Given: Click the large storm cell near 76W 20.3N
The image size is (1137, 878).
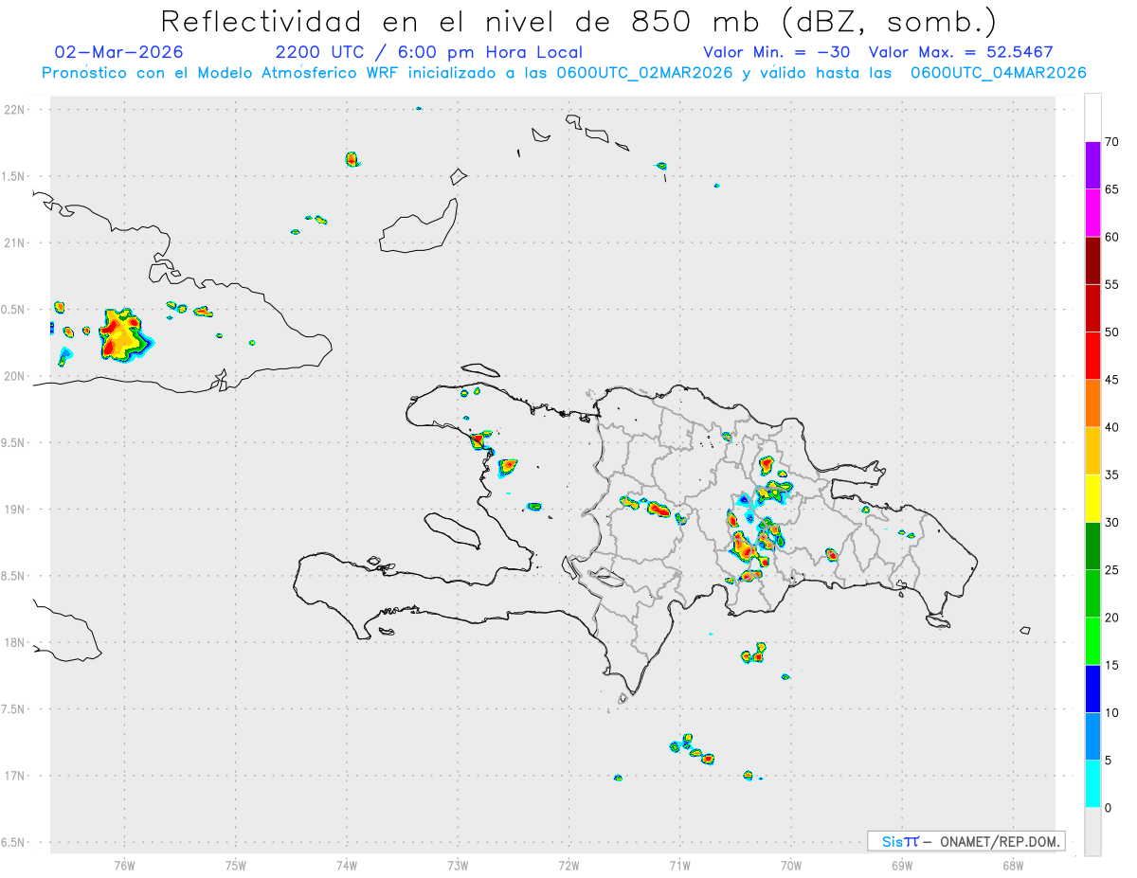Looking at the screenshot, I should 125,335.
